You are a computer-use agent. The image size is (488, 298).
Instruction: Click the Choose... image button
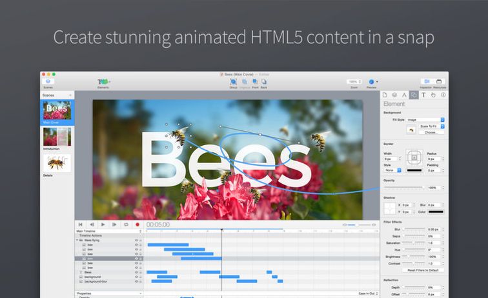427,132
